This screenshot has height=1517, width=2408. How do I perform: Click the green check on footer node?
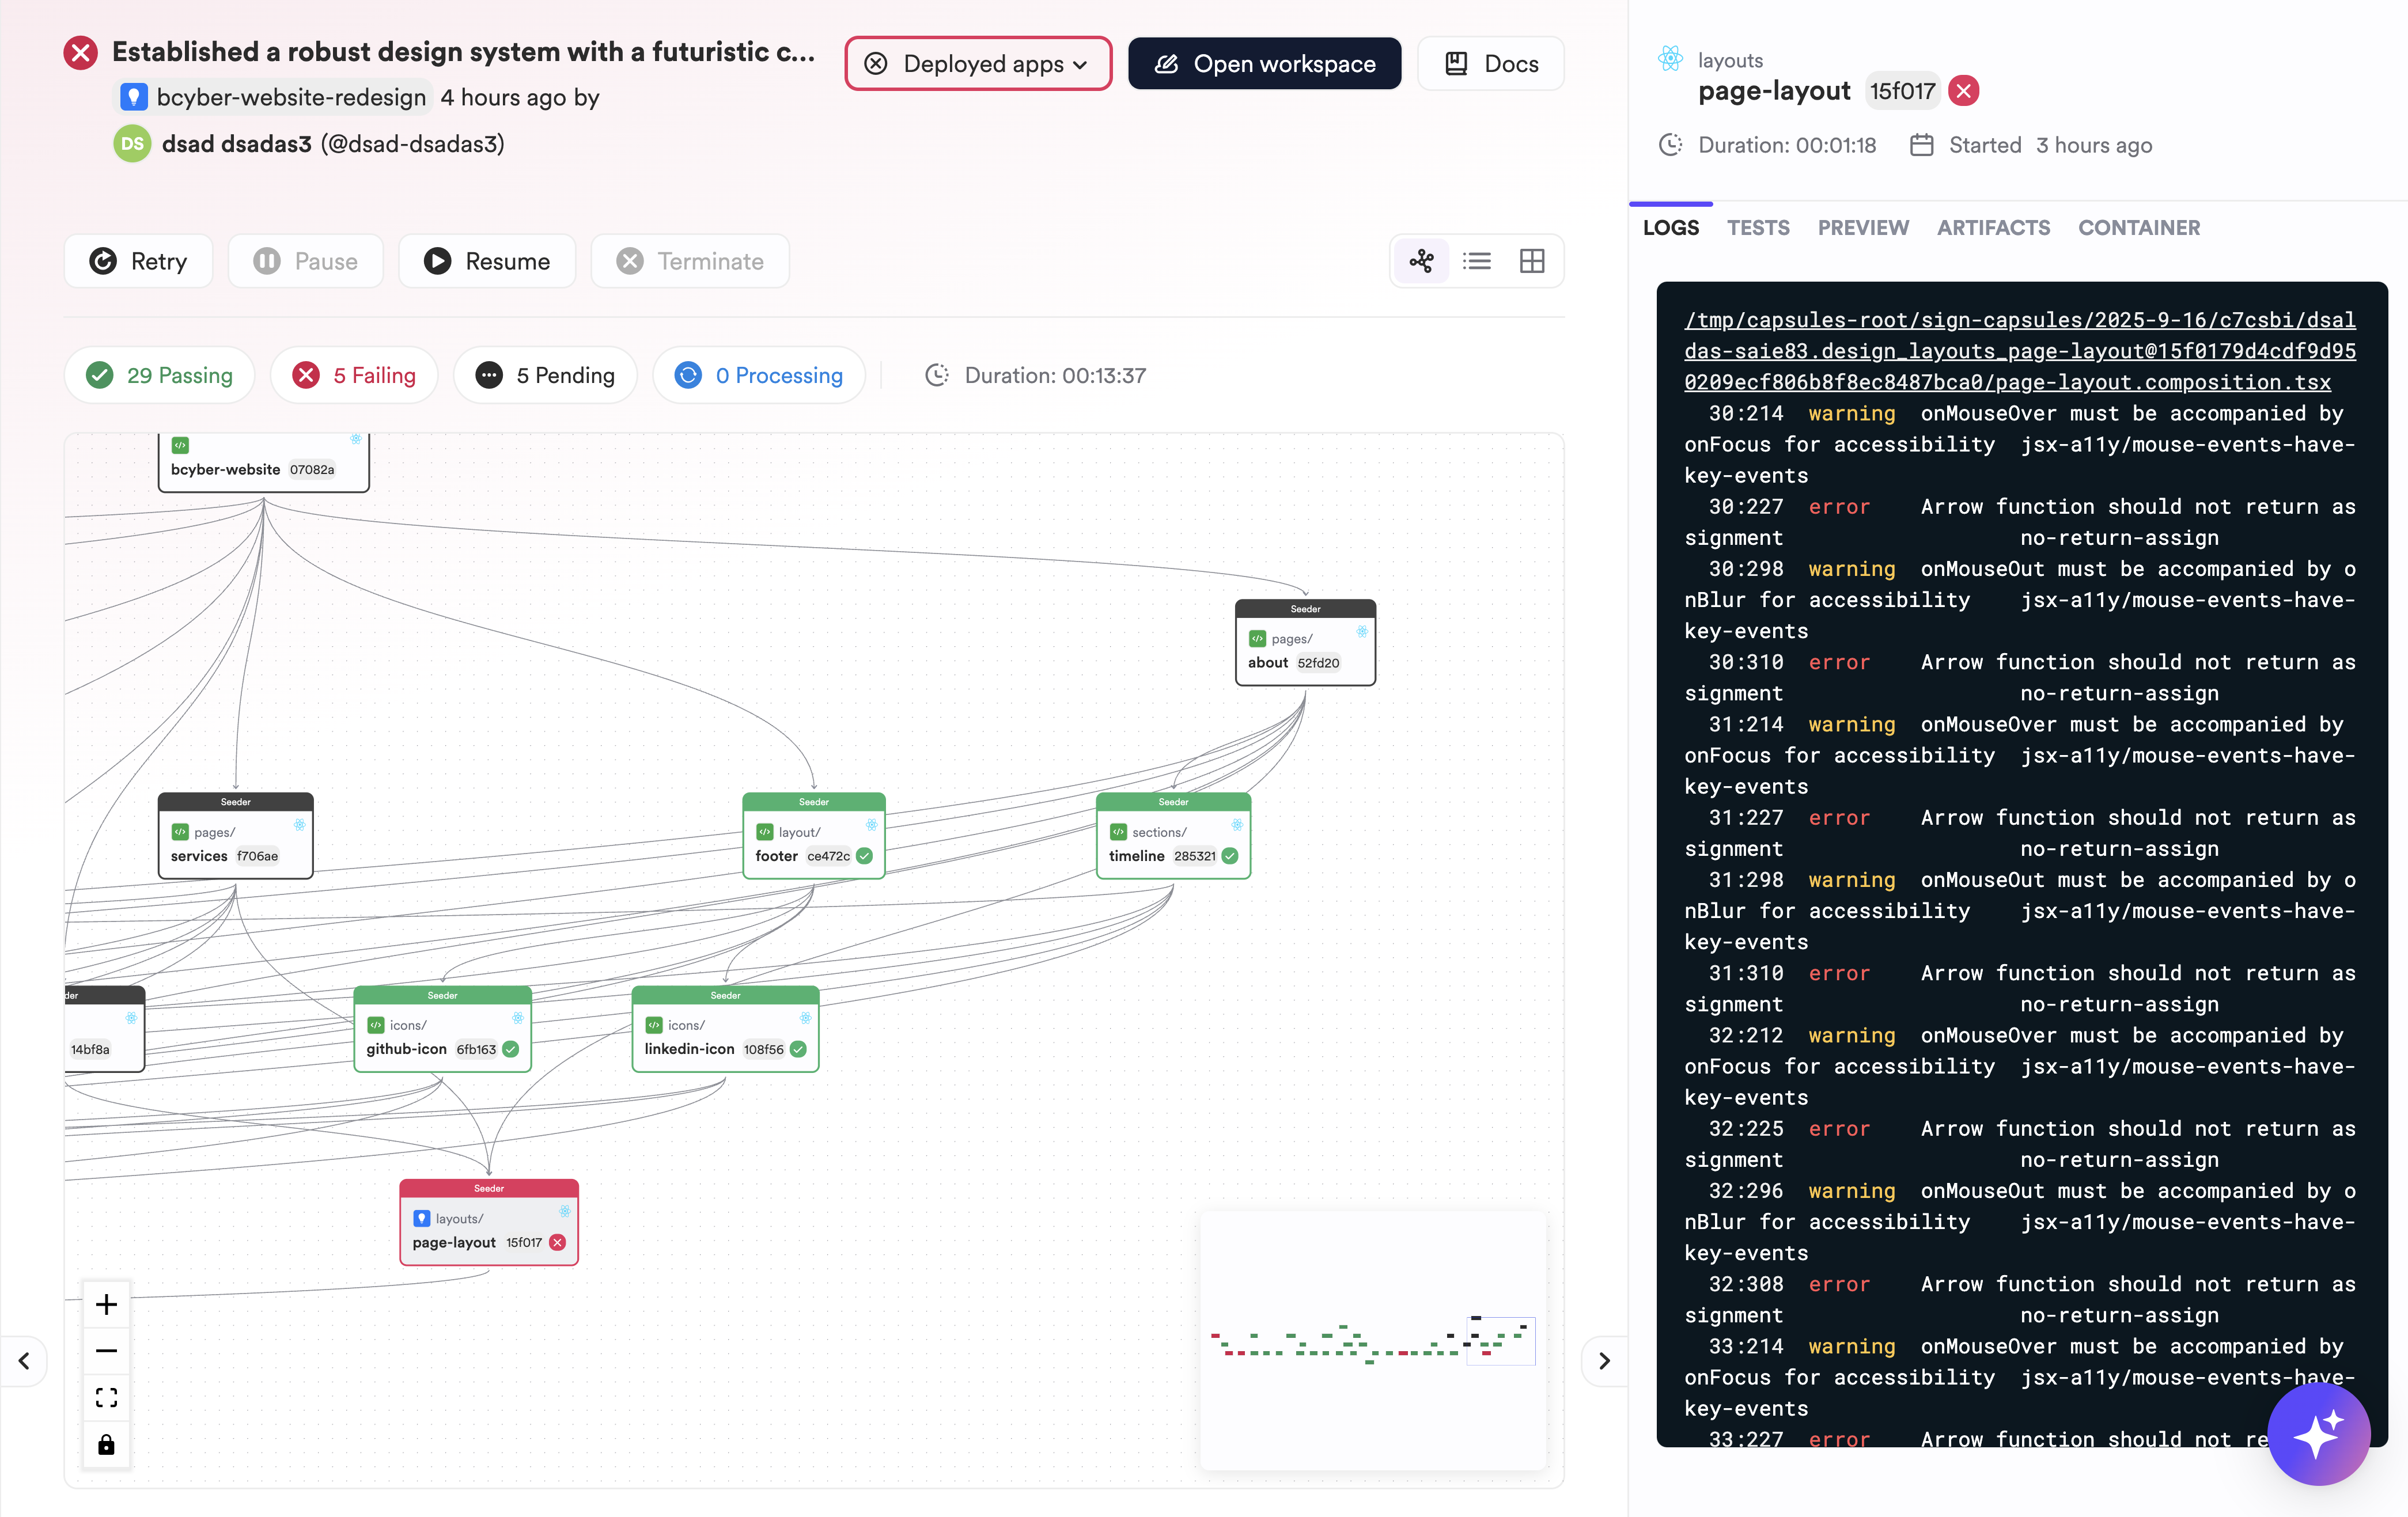coord(865,856)
